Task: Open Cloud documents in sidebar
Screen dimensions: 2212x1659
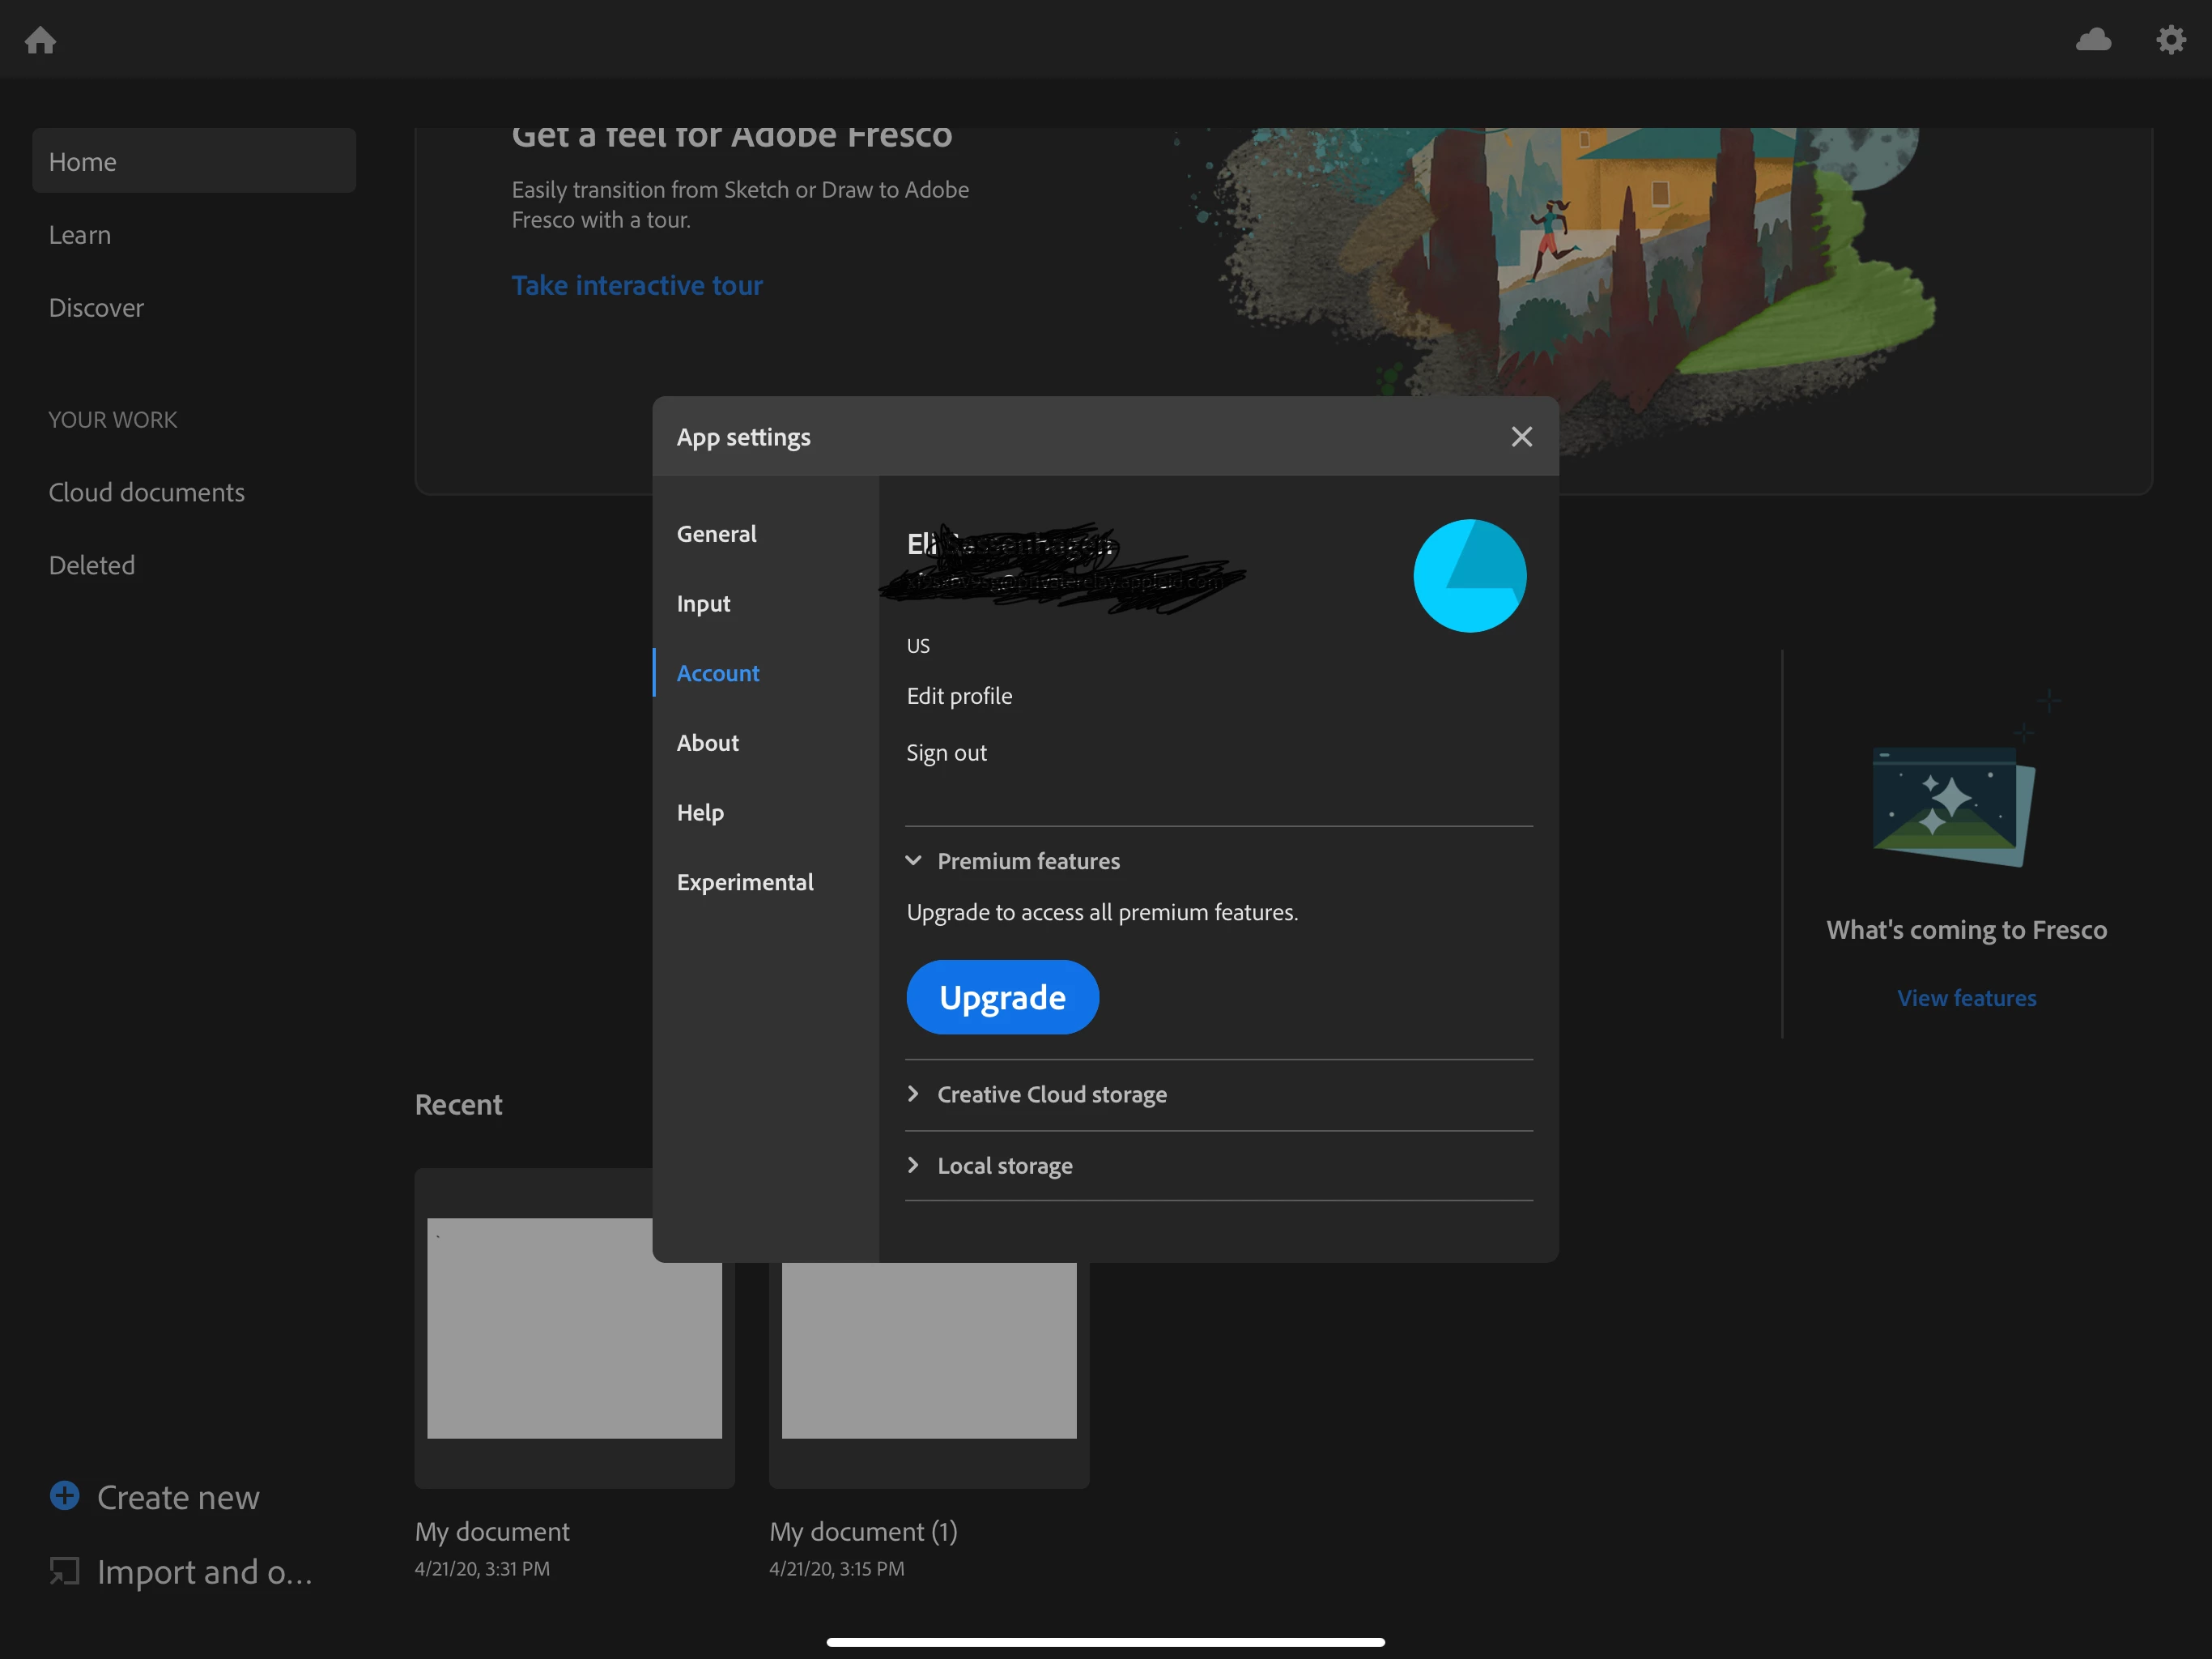Action: pos(146,493)
